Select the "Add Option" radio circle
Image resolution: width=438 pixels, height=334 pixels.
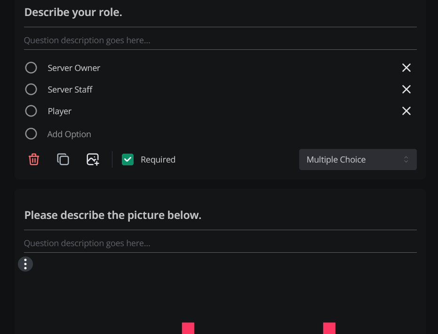31,133
